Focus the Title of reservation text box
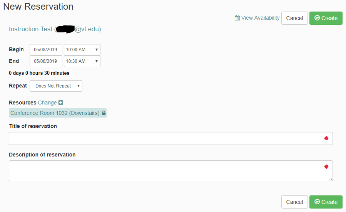Screen dimensions: 346x212 click(165, 138)
